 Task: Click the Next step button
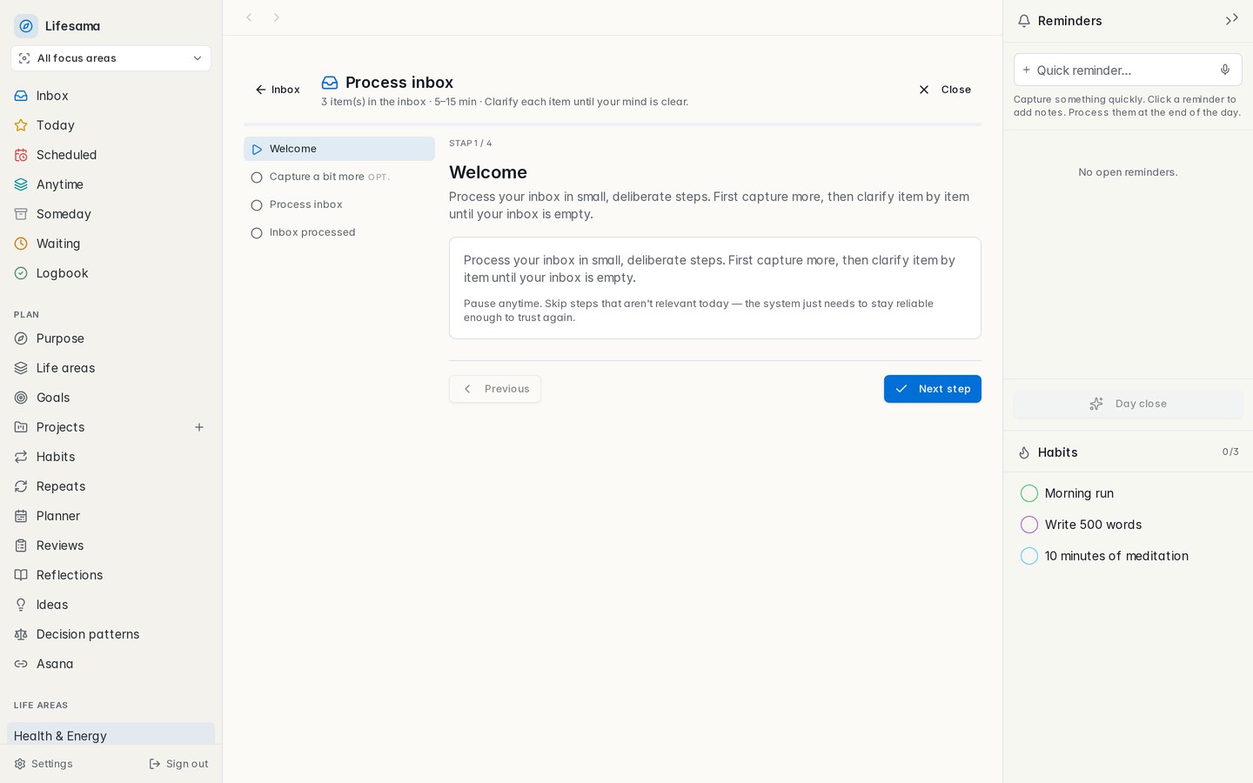[x=933, y=389]
